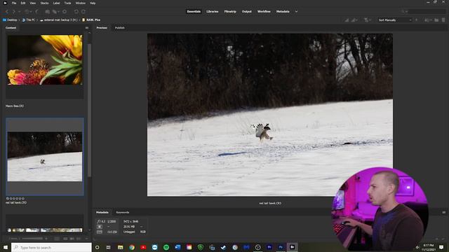
Task: Open the Label menu
Action: tap(56, 3)
